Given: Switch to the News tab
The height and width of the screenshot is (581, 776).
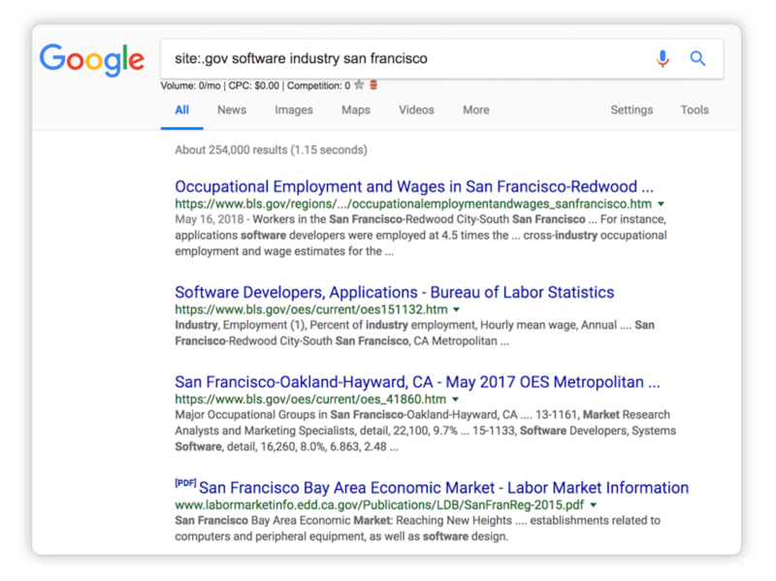Looking at the screenshot, I should point(232,110).
